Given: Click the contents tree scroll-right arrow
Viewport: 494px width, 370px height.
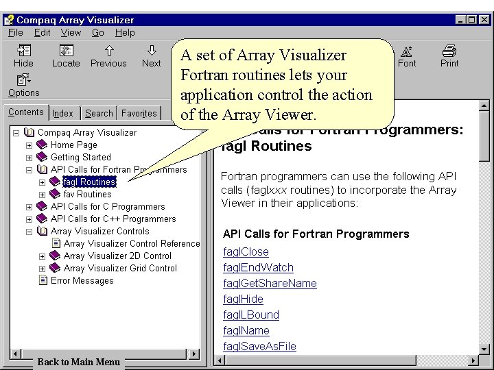Looking at the screenshot, I should pyautogui.click(x=194, y=354).
